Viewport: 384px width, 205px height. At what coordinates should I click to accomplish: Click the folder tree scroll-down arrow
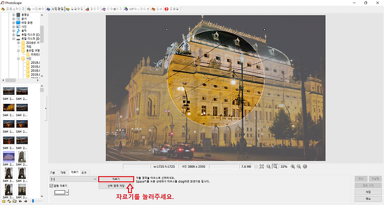42,76
